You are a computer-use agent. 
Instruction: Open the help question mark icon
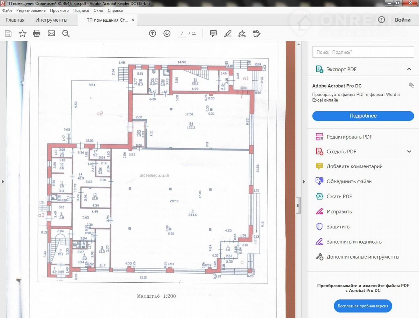click(x=381, y=20)
